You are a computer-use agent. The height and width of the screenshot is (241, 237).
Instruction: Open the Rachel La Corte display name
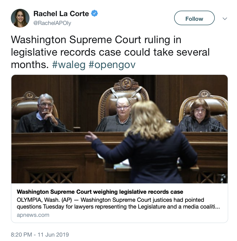(x=61, y=14)
